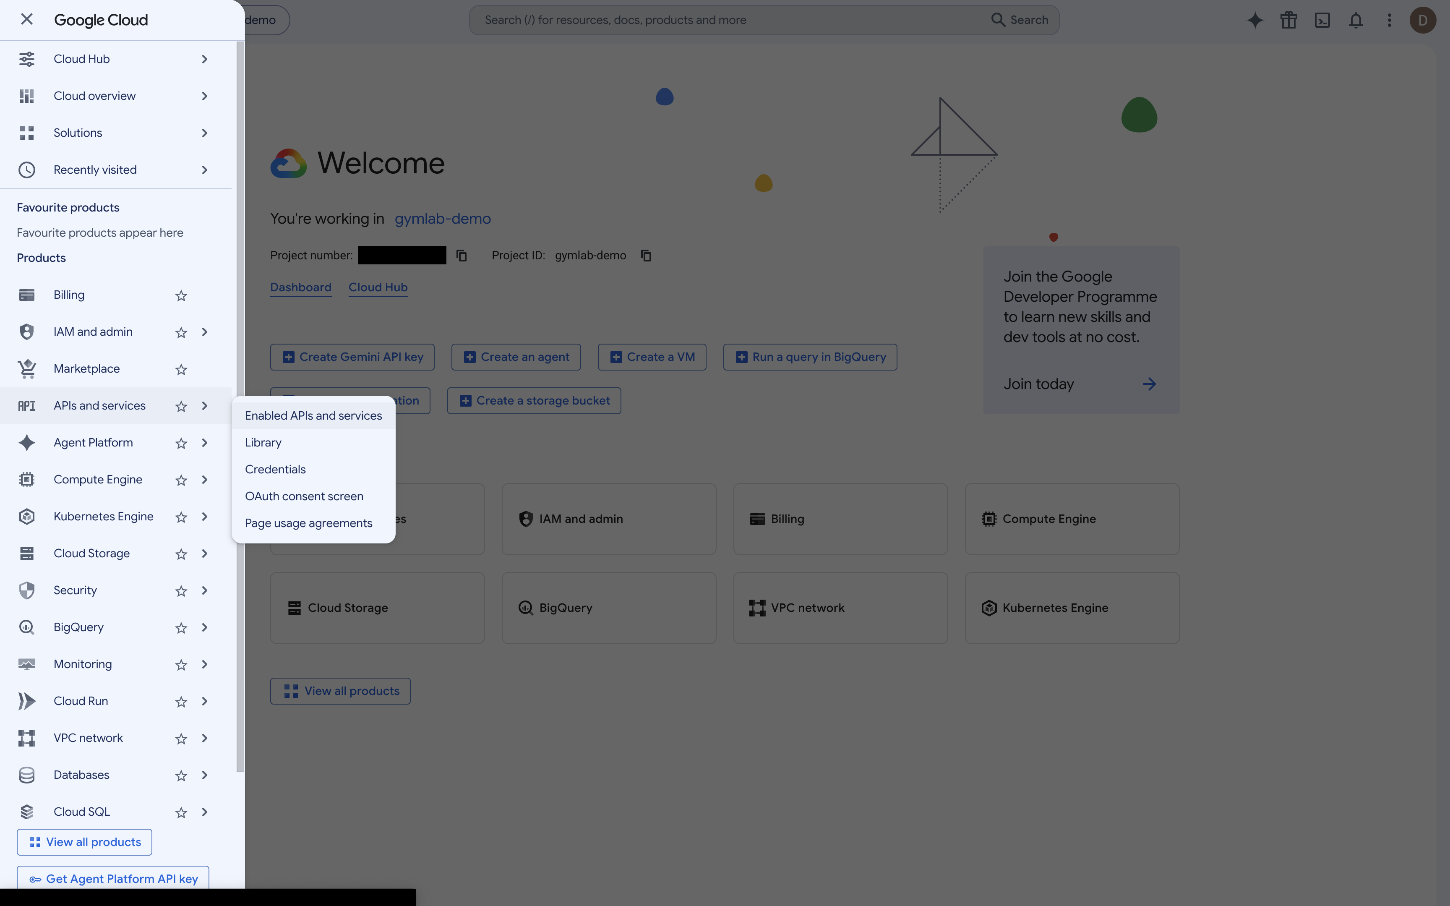
Task: Open OAuth consent screen entry
Action: 313,497
